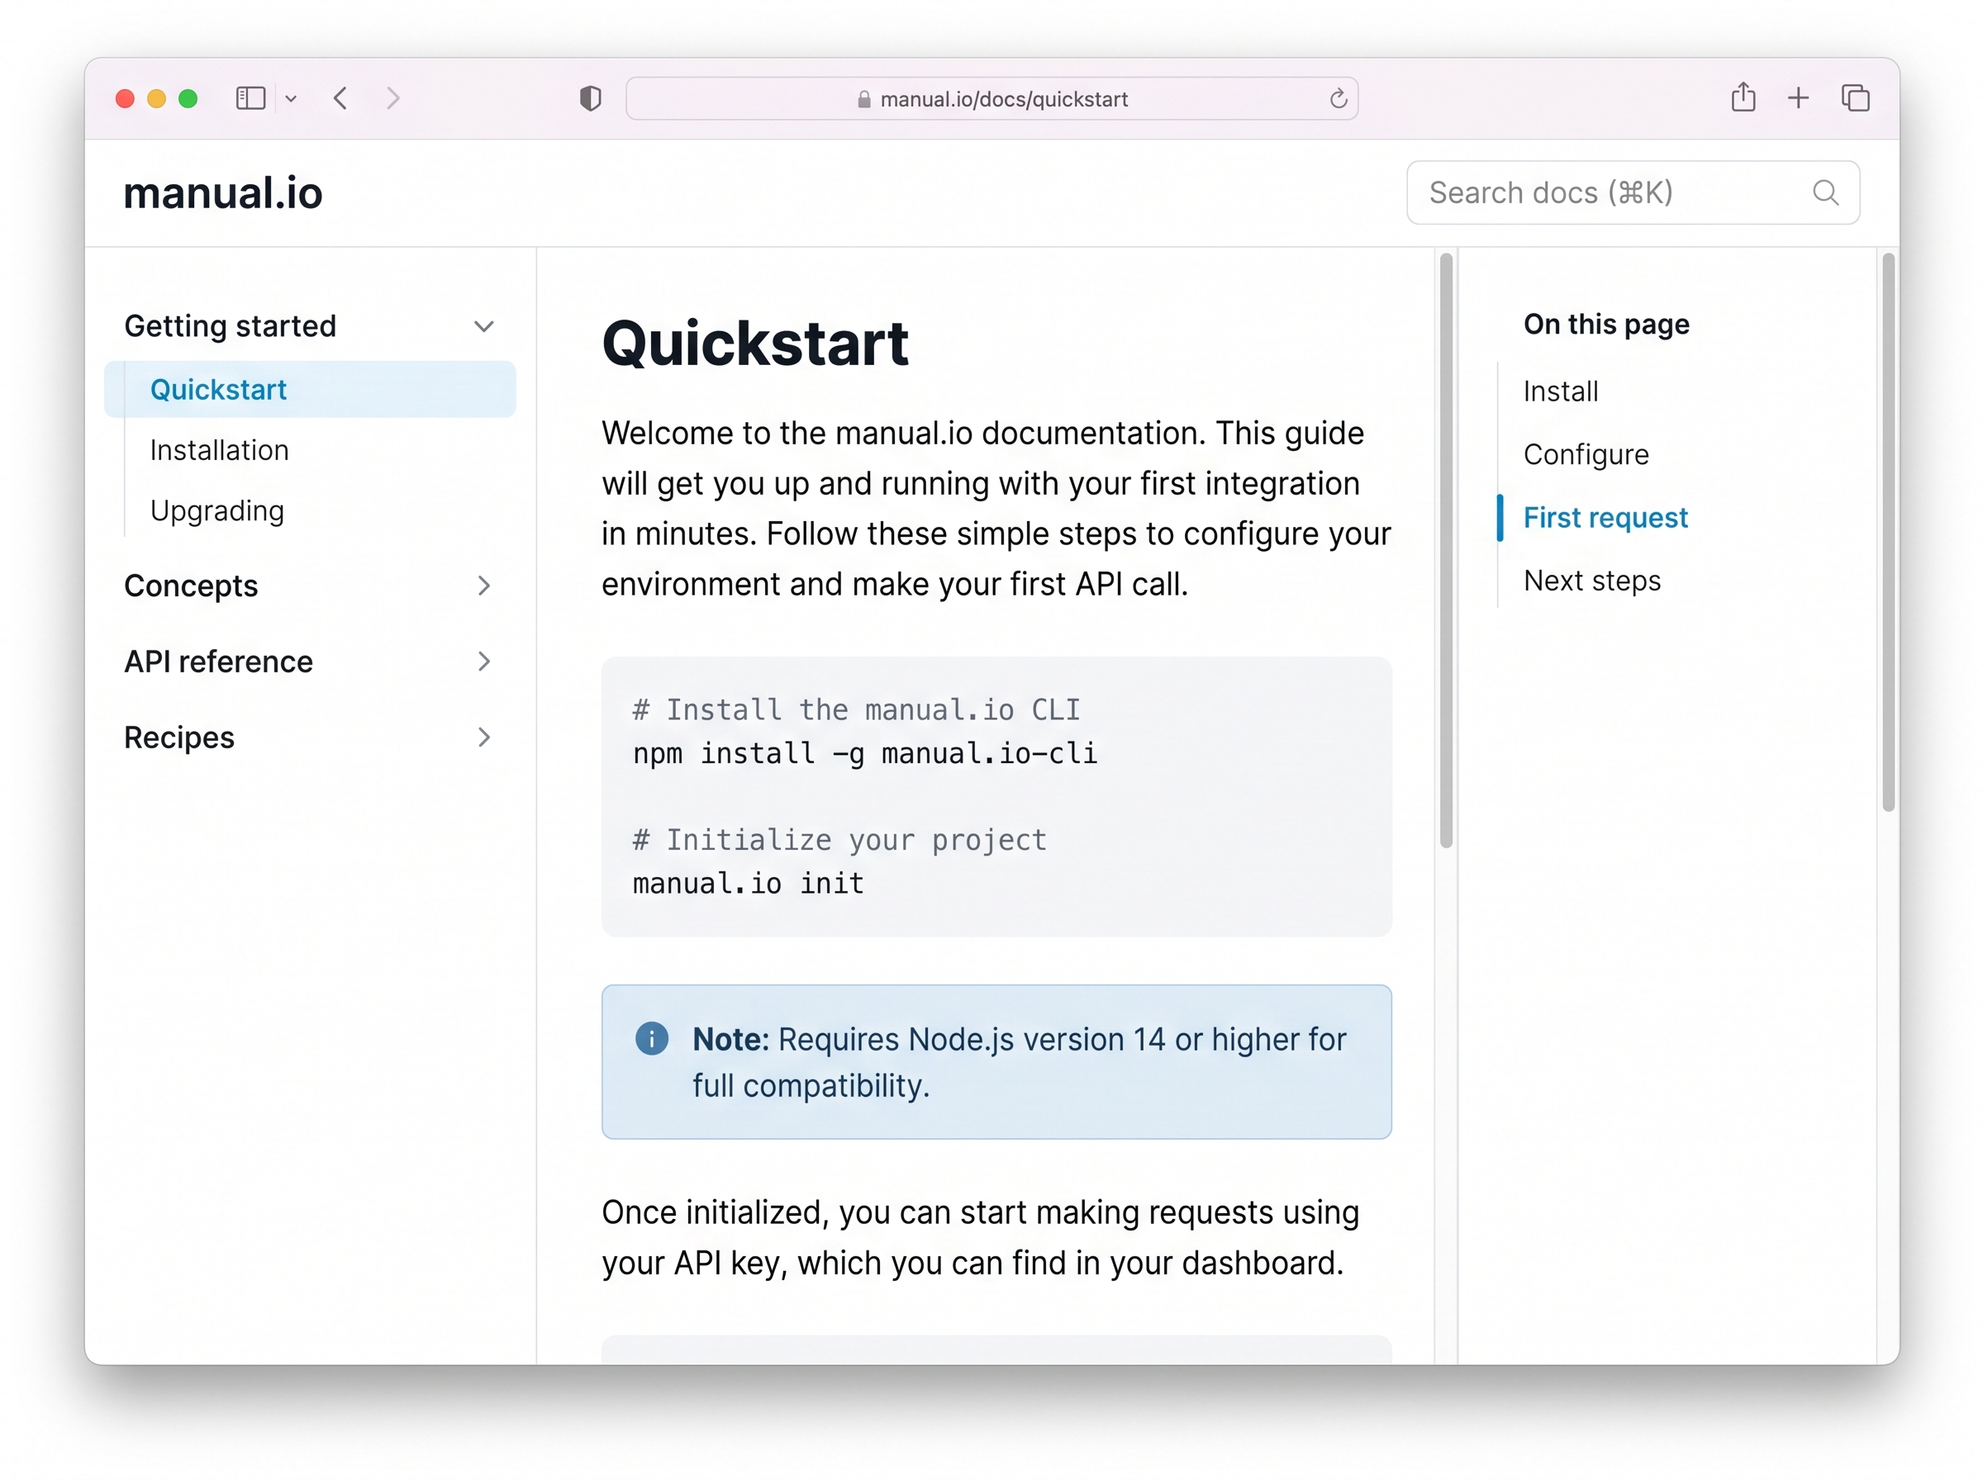Click the Quickstart page heading
1983x1480 pixels.
(754, 344)
